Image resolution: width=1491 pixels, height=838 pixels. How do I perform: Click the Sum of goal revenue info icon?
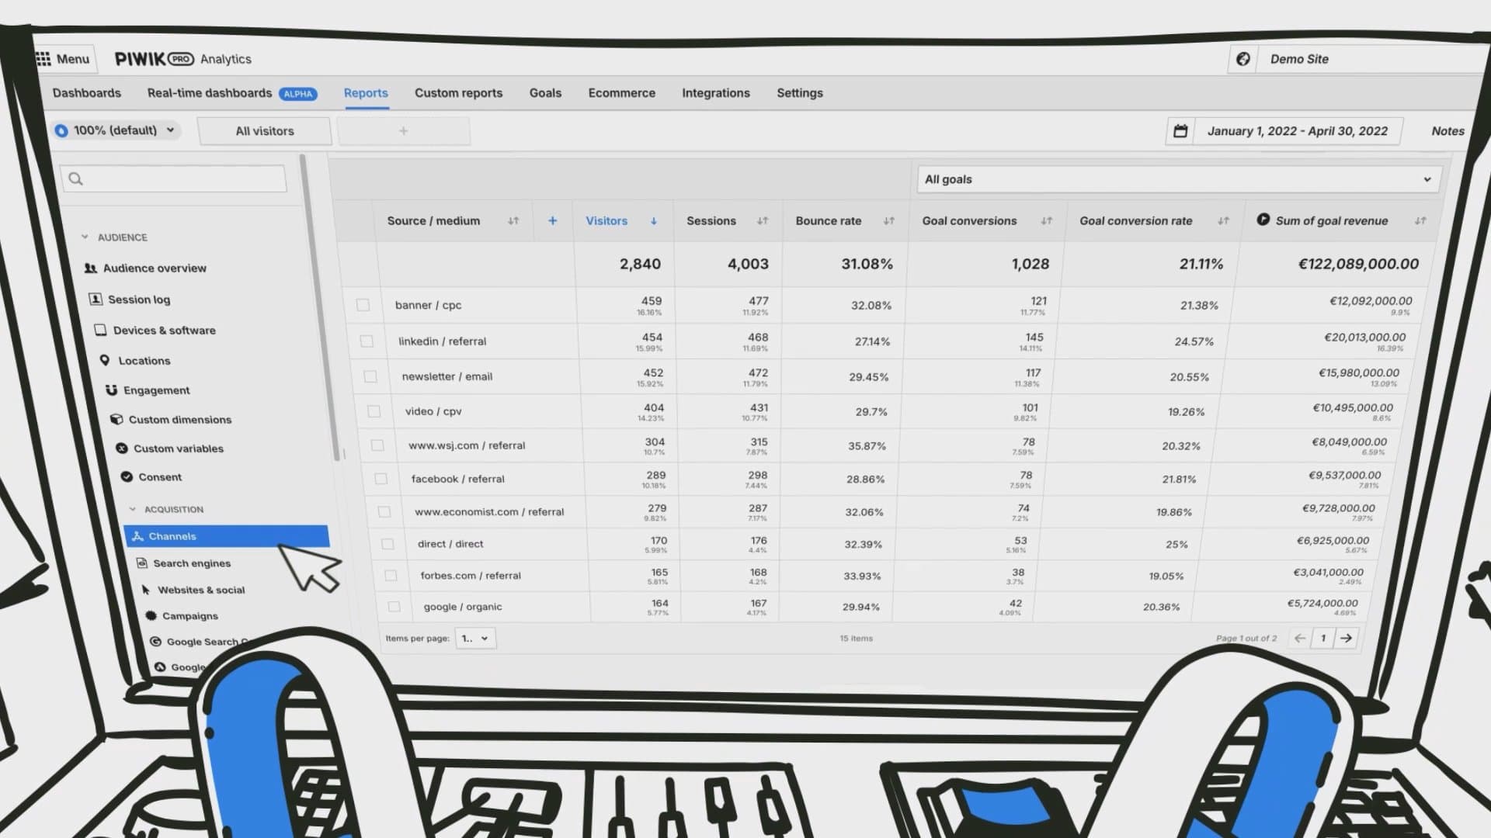[x=1263, y=220]
